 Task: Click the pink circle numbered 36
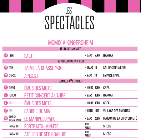[6, 118]
